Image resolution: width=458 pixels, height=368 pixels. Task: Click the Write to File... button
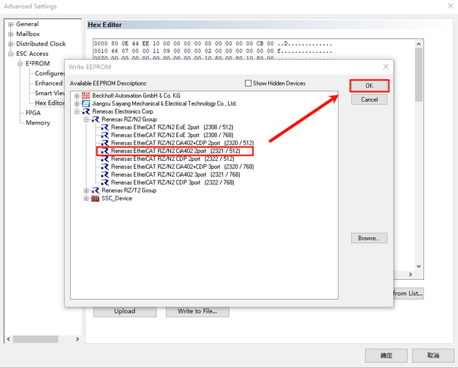[x=198, y=312]
